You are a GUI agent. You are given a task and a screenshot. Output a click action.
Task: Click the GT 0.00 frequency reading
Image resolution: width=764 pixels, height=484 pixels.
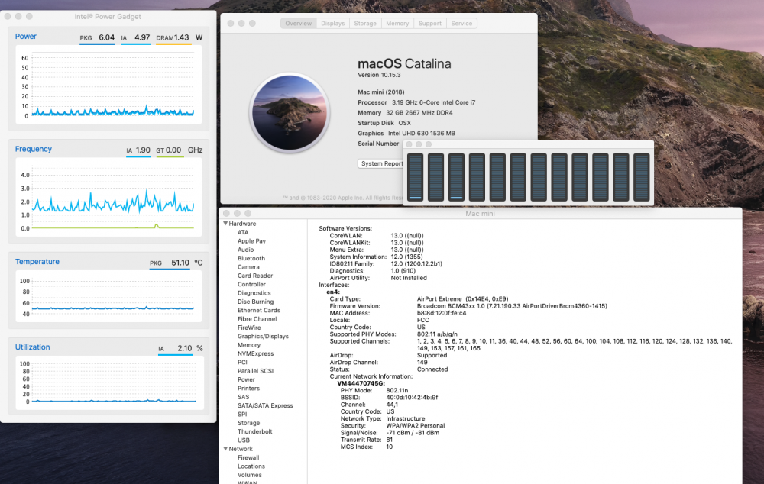[x=169, y=150]
